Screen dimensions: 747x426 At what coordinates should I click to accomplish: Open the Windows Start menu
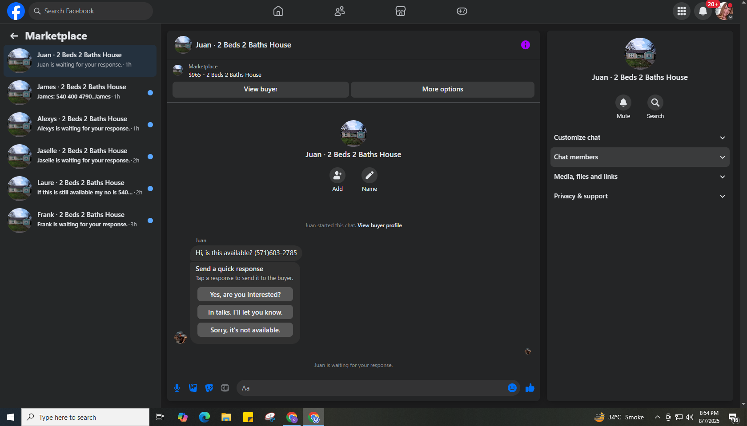coord(11,417)
